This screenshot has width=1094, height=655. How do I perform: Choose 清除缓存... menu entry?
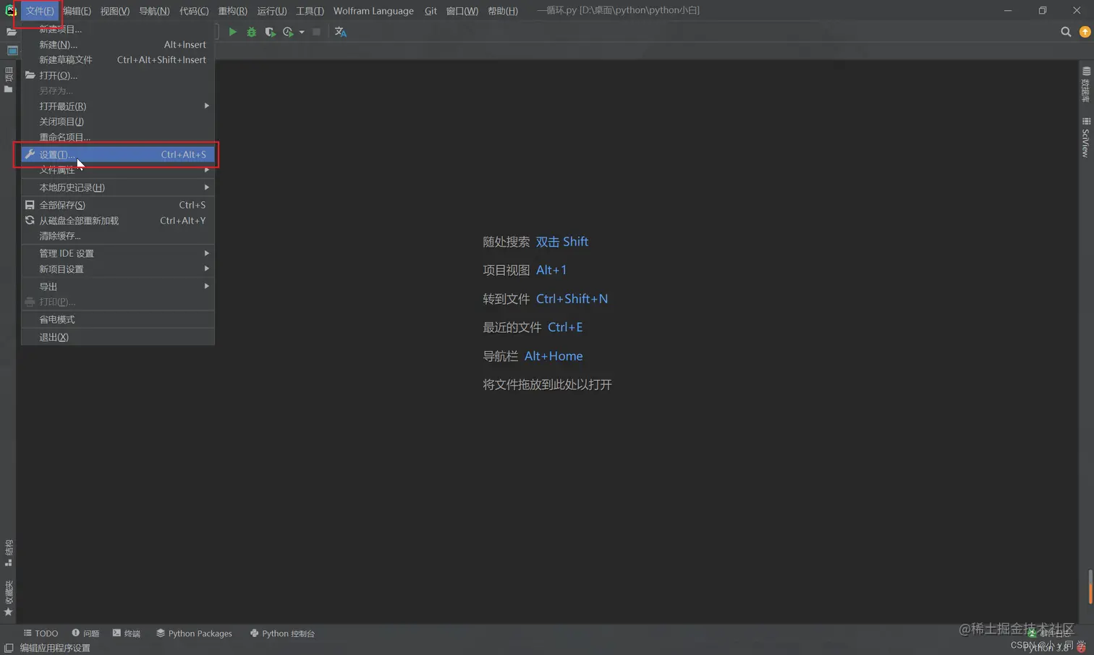click(x=118, y=236)
